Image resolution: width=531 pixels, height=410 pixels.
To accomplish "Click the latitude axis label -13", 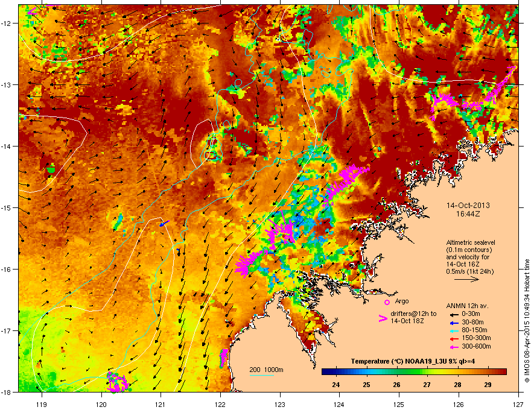I will coord(7,85).
